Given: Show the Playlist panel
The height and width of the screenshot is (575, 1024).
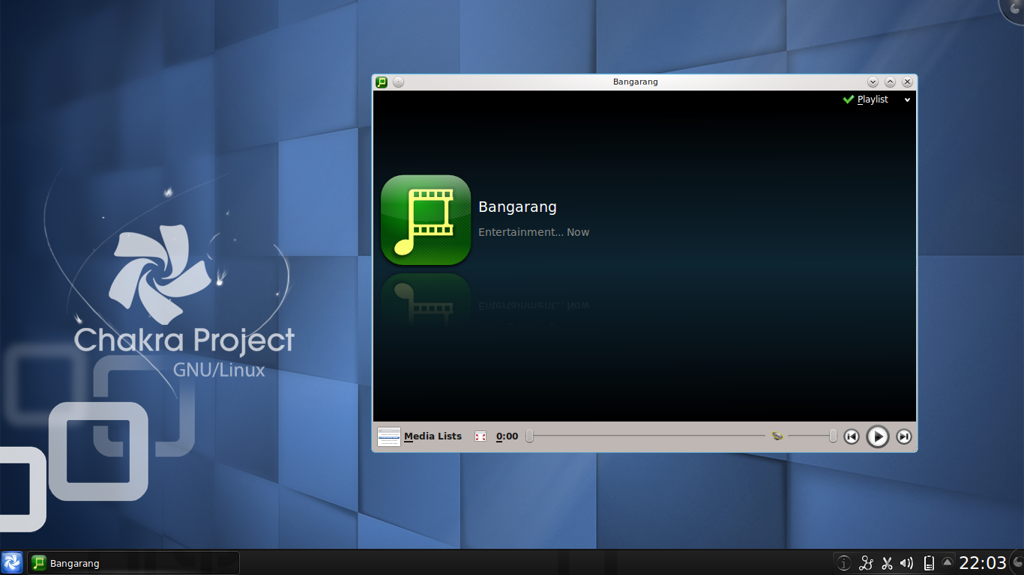Looking at the screenshot, I should tap(866, 100).
